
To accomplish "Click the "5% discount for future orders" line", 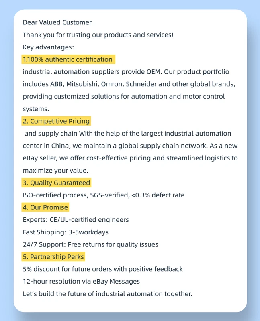I will [x=102, y=269].
